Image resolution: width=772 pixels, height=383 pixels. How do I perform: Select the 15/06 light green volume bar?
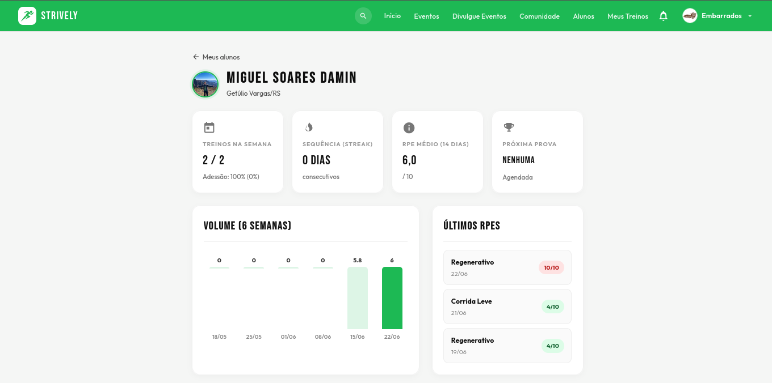(358, 298)
